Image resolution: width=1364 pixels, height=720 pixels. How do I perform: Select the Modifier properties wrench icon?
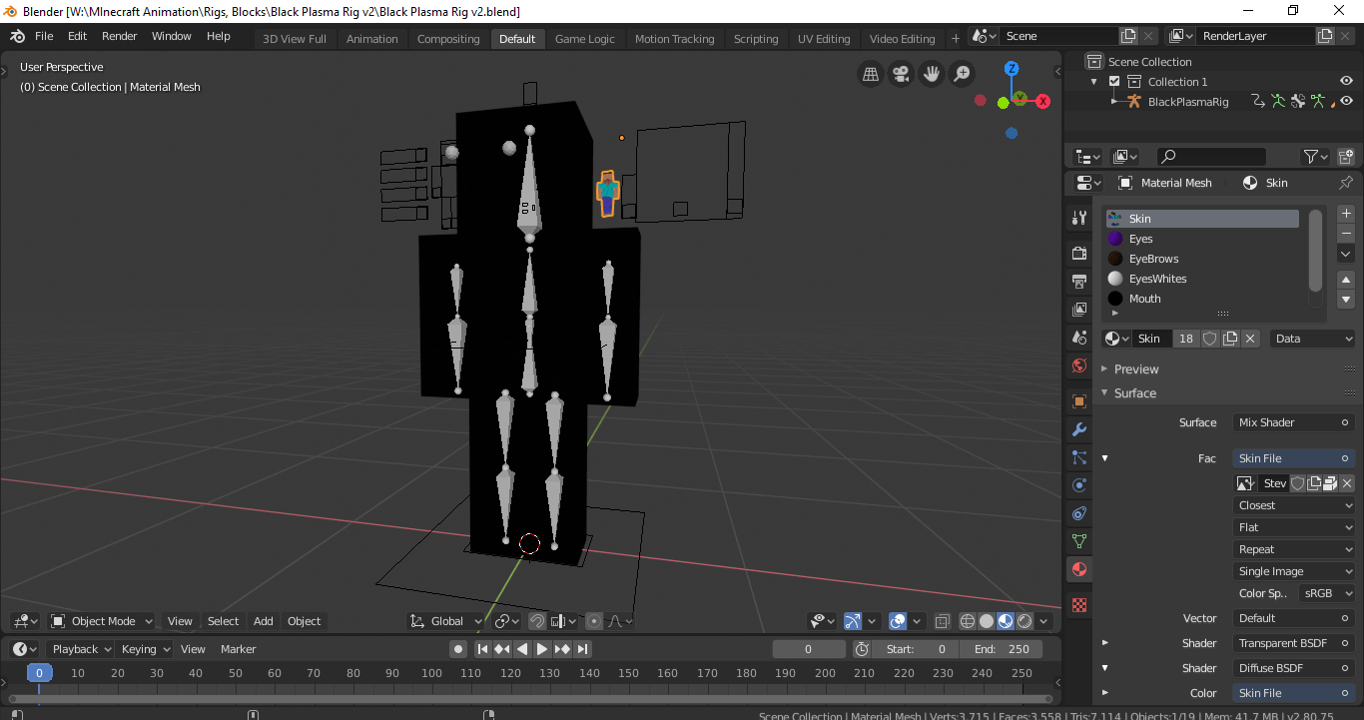point(1078,428)
